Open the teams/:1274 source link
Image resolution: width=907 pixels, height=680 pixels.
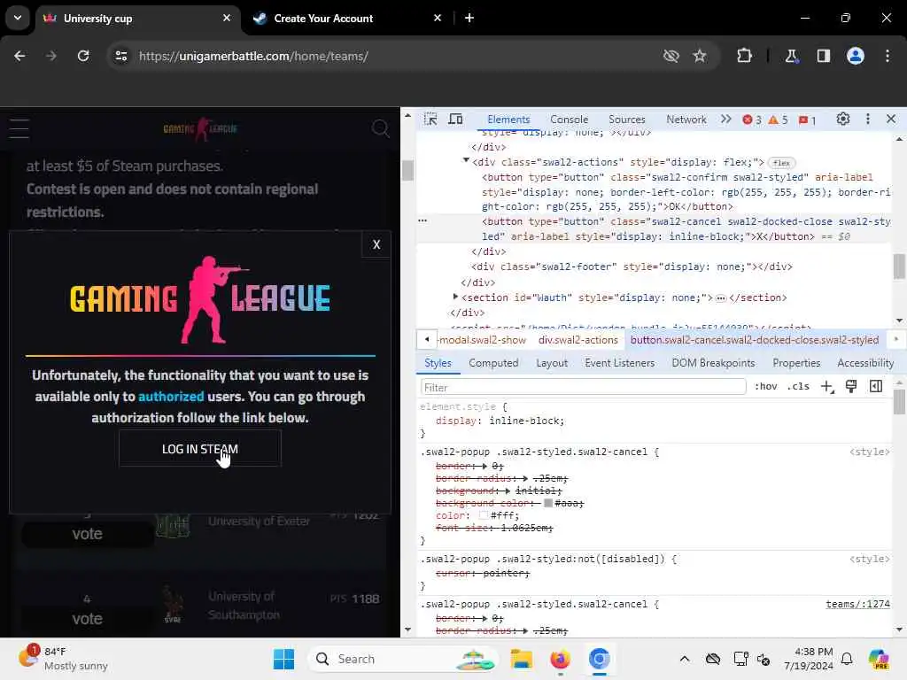[857, 604]
